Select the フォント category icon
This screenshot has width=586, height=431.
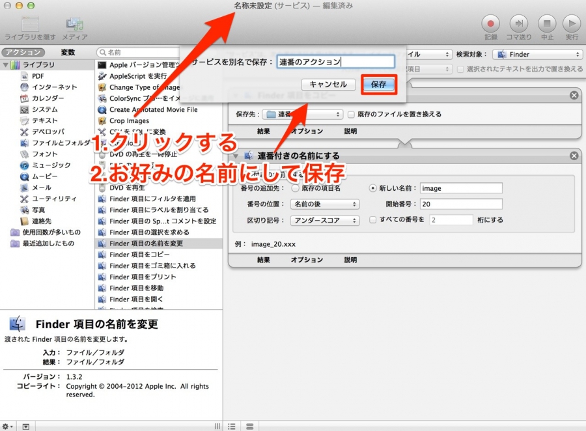pyautogui.click(x=24, y=154)
